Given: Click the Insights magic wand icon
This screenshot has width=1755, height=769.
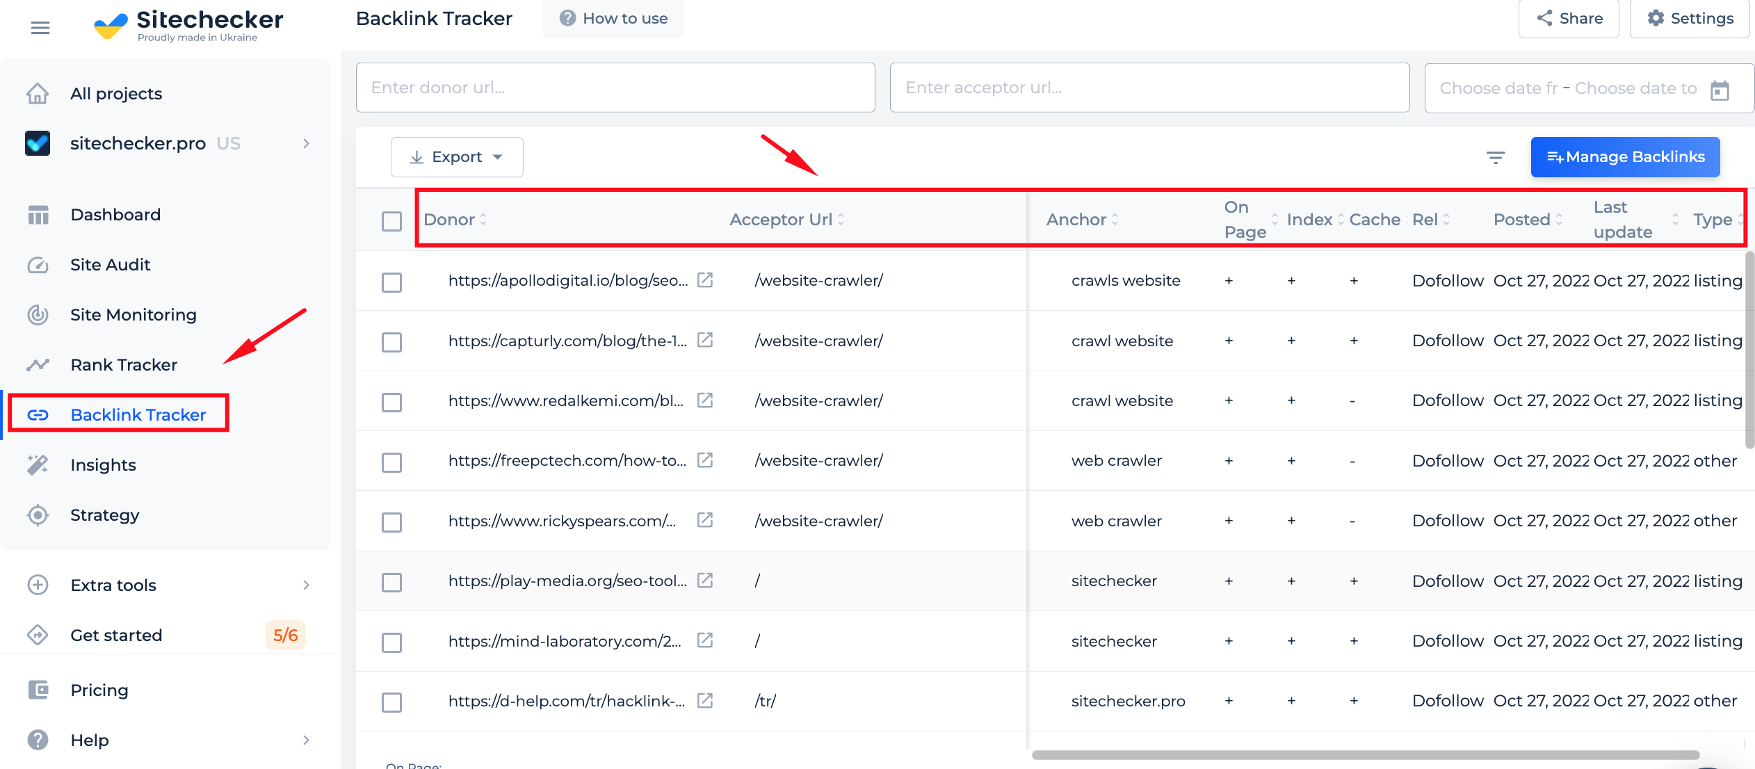Looking at the screenshot, I should click(x=38, y=464).
